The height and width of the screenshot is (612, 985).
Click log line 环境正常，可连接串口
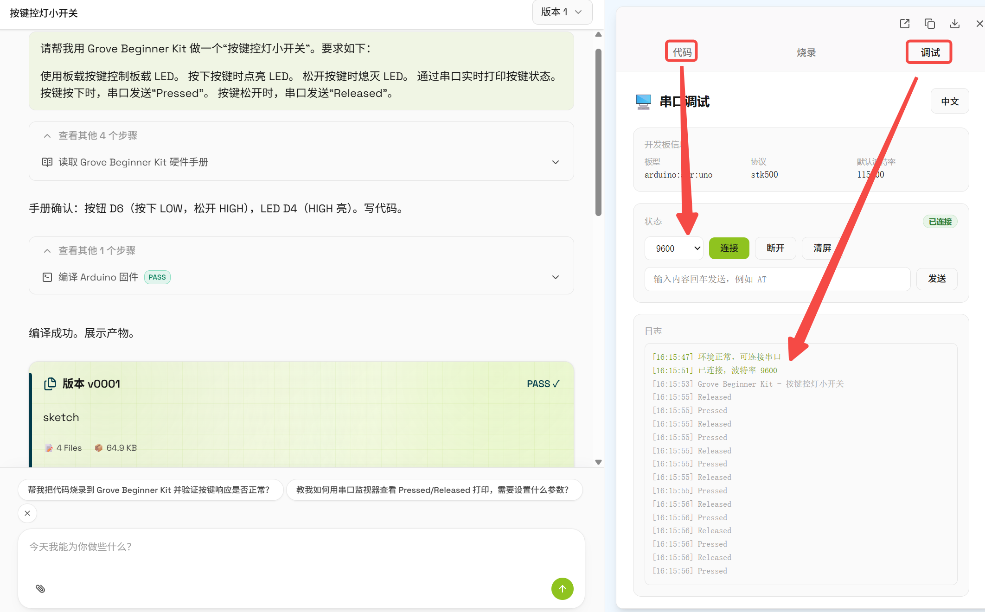tap(716, 357)
